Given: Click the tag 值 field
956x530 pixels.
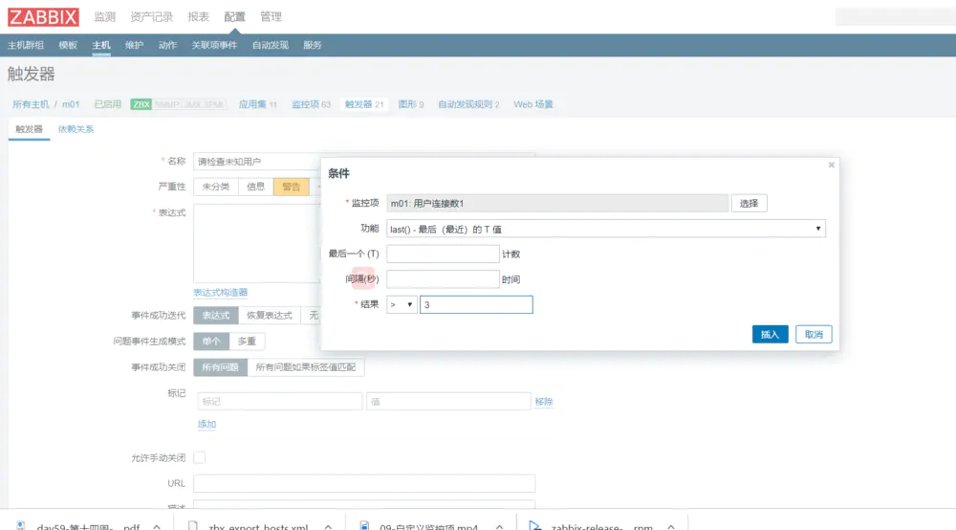Looking at the screenshot, I should pos(448,401).
